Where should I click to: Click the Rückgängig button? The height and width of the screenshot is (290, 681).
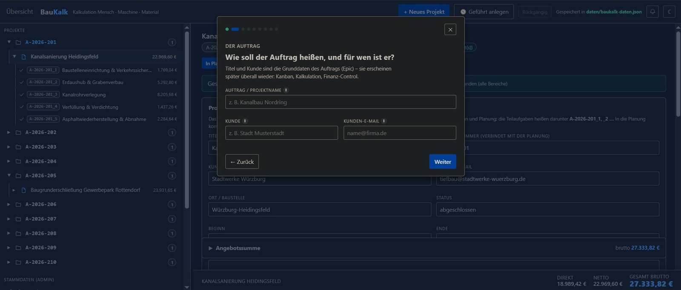click(535, 12)
